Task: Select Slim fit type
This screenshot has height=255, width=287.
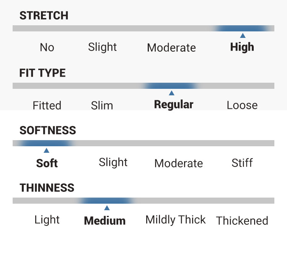Action: [x=102, y=105]
